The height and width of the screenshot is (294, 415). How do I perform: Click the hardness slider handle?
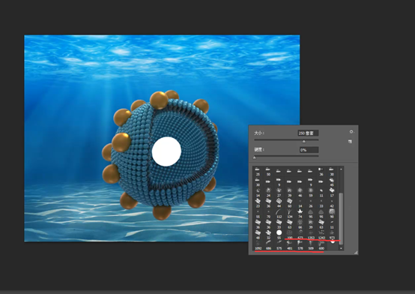pyautogui.click(x=255, y=158)
